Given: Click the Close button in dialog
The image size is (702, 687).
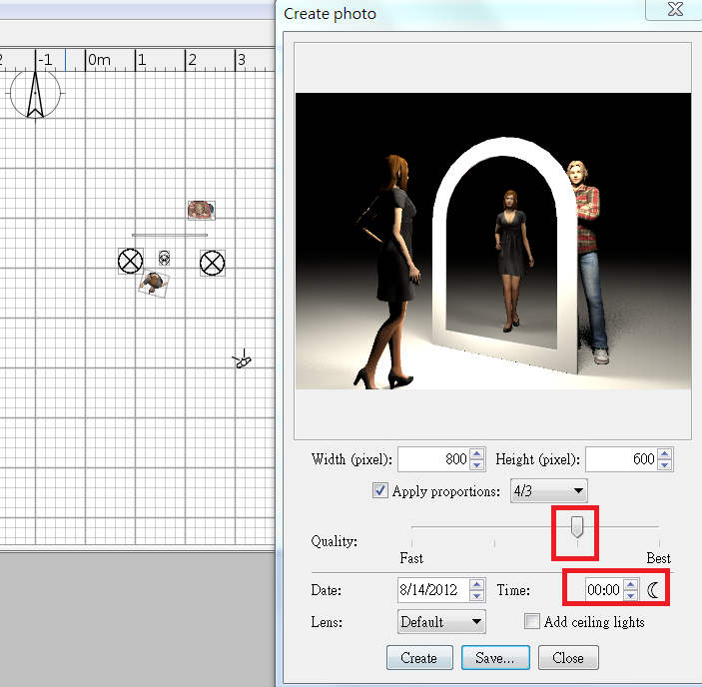Looking at the screenshot, I should [x=568, y=658].
